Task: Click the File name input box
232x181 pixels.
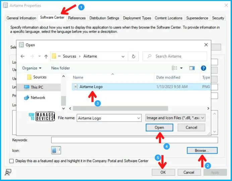Action: [x=109, y=118]
